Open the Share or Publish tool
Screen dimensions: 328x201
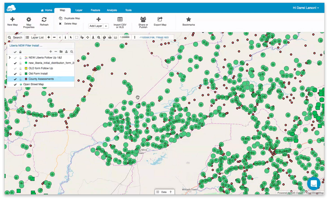click(x=143, y=19)
